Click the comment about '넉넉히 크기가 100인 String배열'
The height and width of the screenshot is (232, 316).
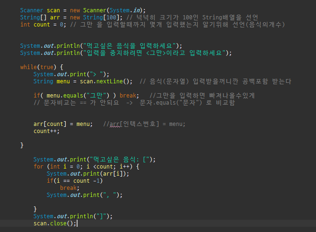pyautogui.click(x=192, y=18)
